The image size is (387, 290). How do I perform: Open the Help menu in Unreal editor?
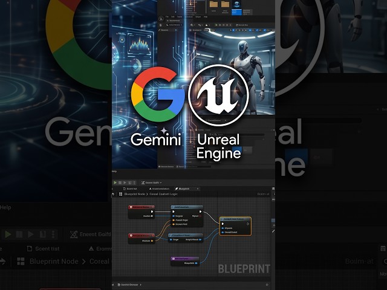pyautogui.click(x=206, y=17)
